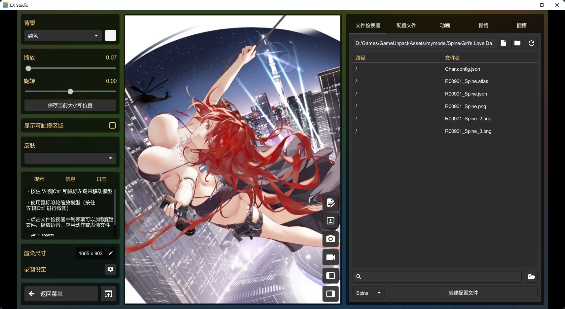Click the tips panel scrollbar
565x309 pixels.
pos(115,208)
